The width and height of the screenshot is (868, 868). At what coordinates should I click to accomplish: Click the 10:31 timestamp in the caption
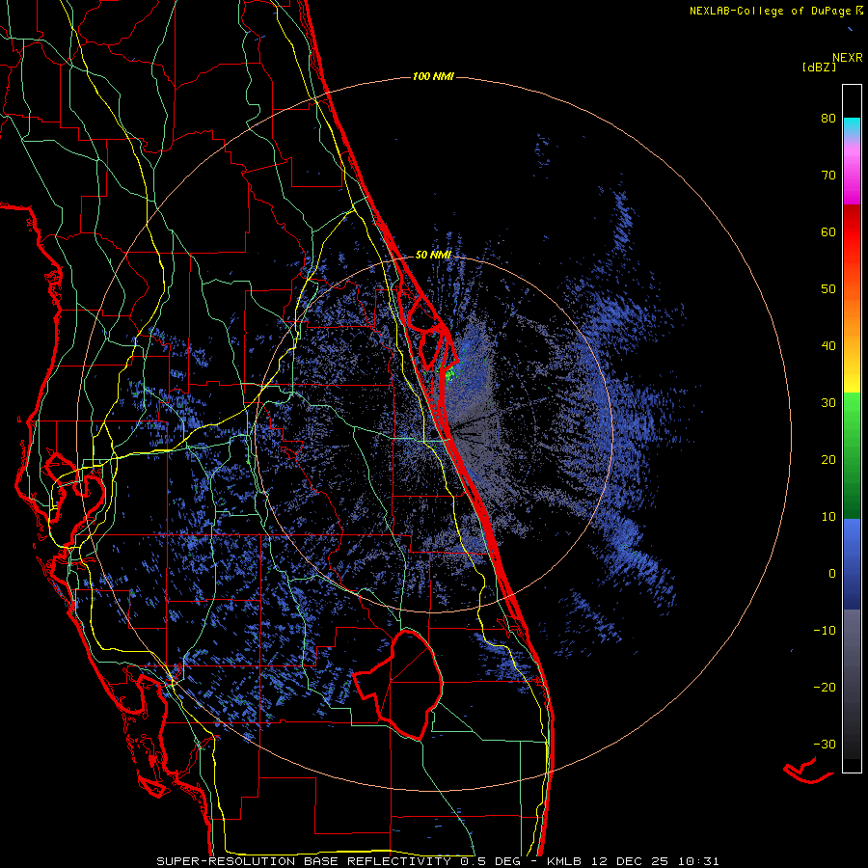pyautogui.click(x=699, y=861)
